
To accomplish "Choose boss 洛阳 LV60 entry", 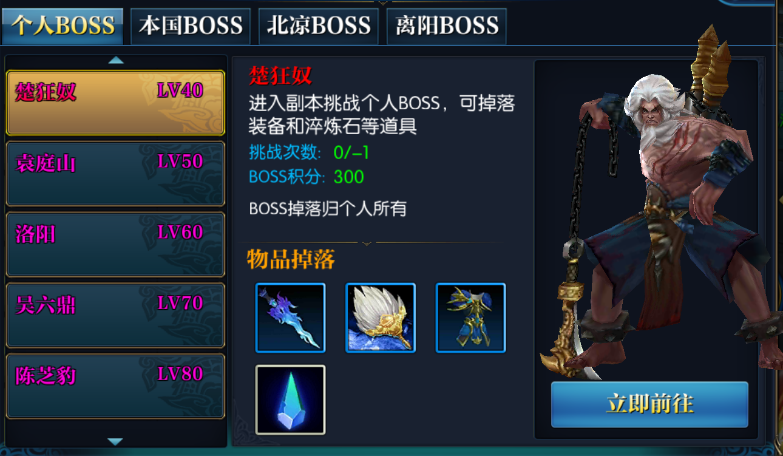I will tap(115, 245).
